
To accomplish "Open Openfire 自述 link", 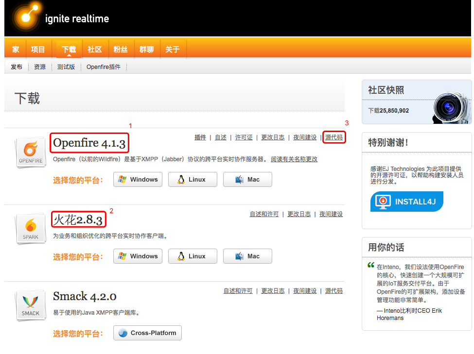I will (x=221, y=137).
